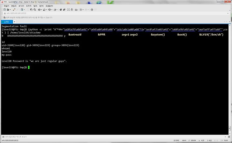
Task: Open the 탭(B) Tab menu
Action: pyautogui.click(x=35, y=6)
